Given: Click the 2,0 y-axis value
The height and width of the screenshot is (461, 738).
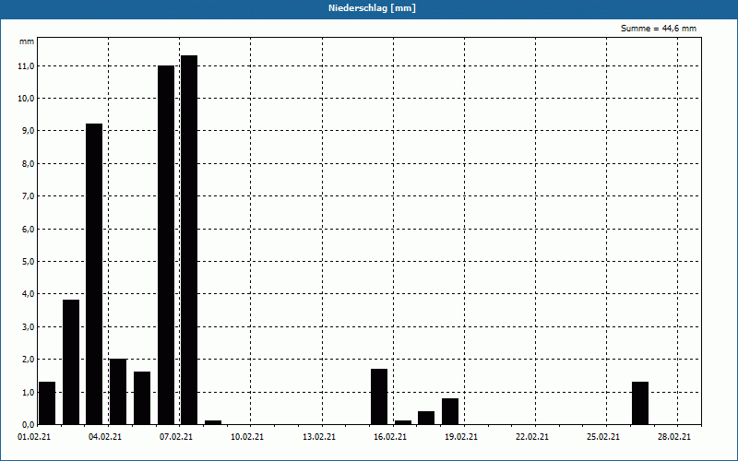Looking at the screenshot, I should (28, 360).
